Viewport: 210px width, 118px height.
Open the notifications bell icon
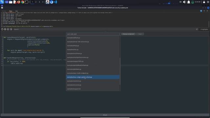pyautogui.click(x=189, y=2)
